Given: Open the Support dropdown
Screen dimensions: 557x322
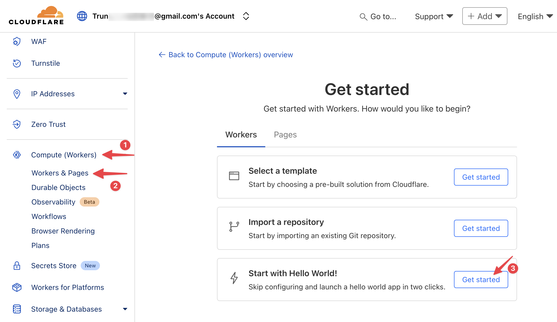Looking at the screenshot, I should [434, 16].
